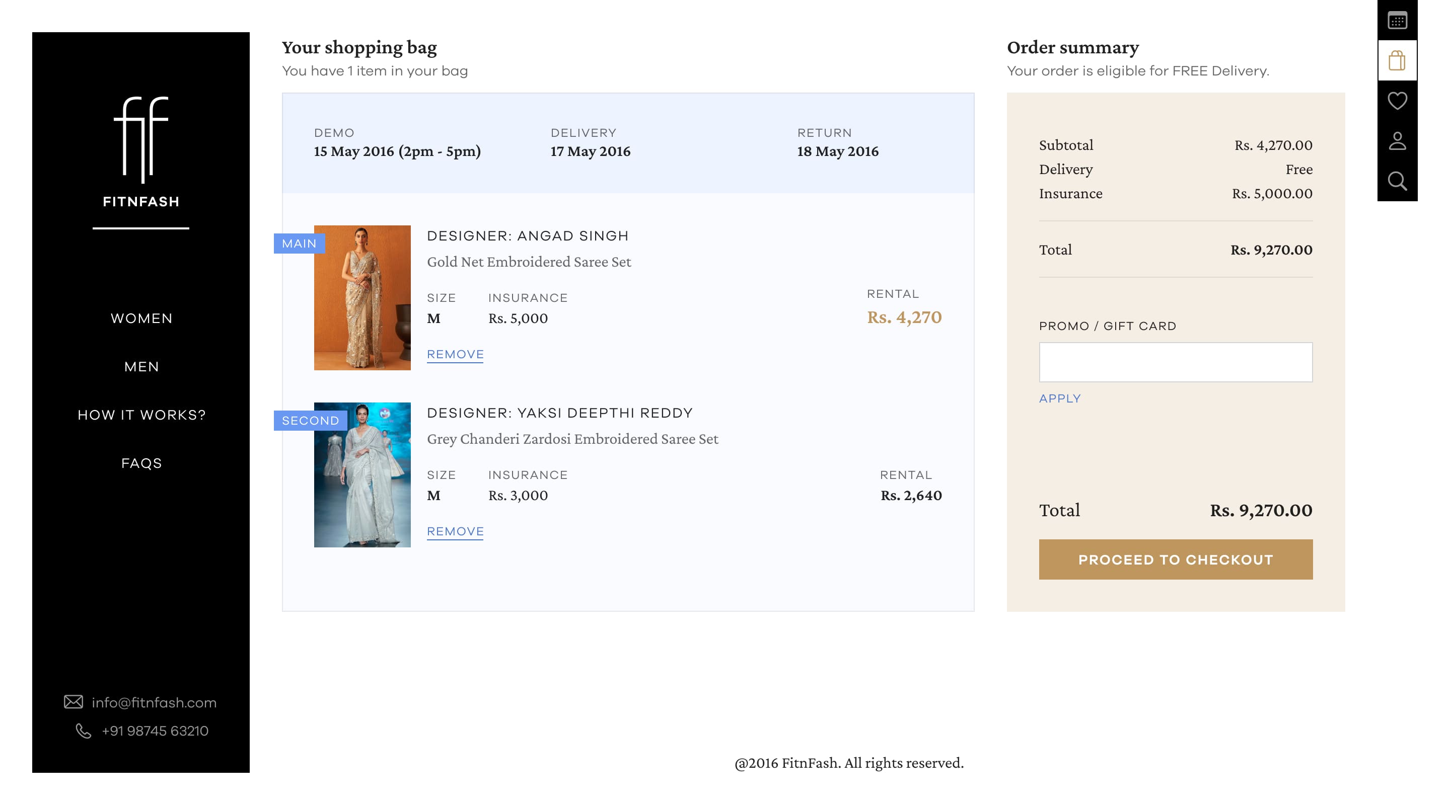Open the calendar icon in sidebar
The height and width of the screenshot is (805, 1450).
pos(1397,21)
